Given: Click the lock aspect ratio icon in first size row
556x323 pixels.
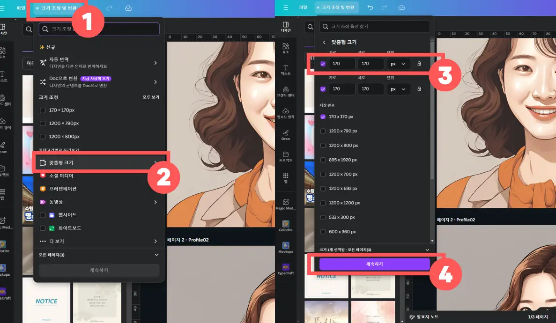Looking at the screenshot, I should (419, 64).
